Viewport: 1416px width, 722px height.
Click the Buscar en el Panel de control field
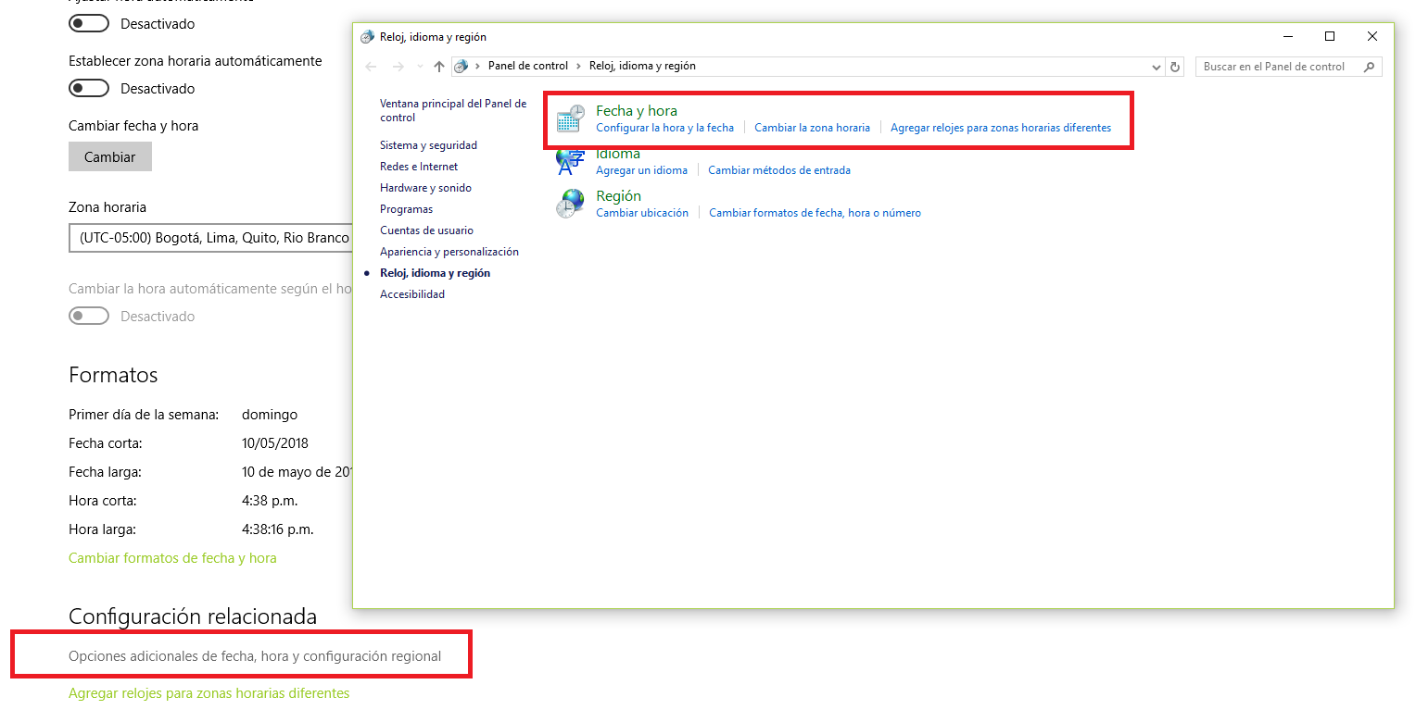pos(1279,67)
